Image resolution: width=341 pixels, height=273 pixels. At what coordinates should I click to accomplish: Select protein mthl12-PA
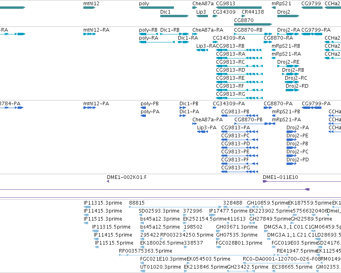click(96, 104)
